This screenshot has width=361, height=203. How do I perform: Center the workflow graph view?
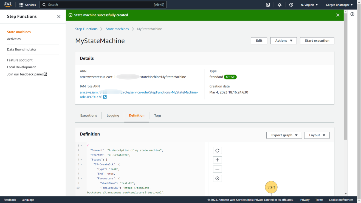(217, 179)
